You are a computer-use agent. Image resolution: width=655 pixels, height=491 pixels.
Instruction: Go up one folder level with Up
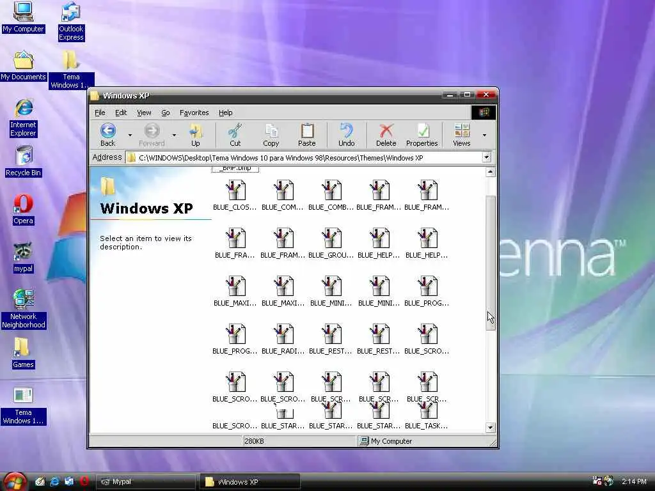click(x=196, y=134)
